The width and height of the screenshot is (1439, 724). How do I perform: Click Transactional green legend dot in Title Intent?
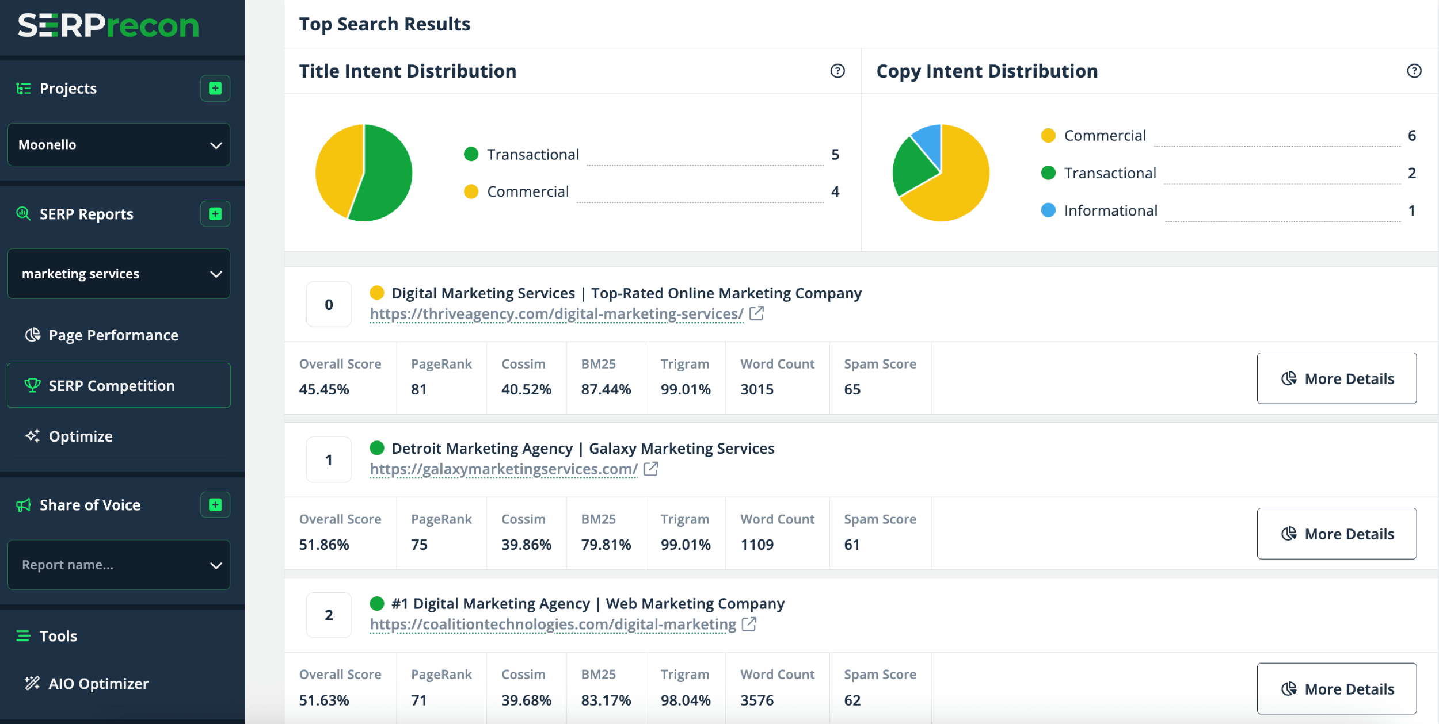471,154
